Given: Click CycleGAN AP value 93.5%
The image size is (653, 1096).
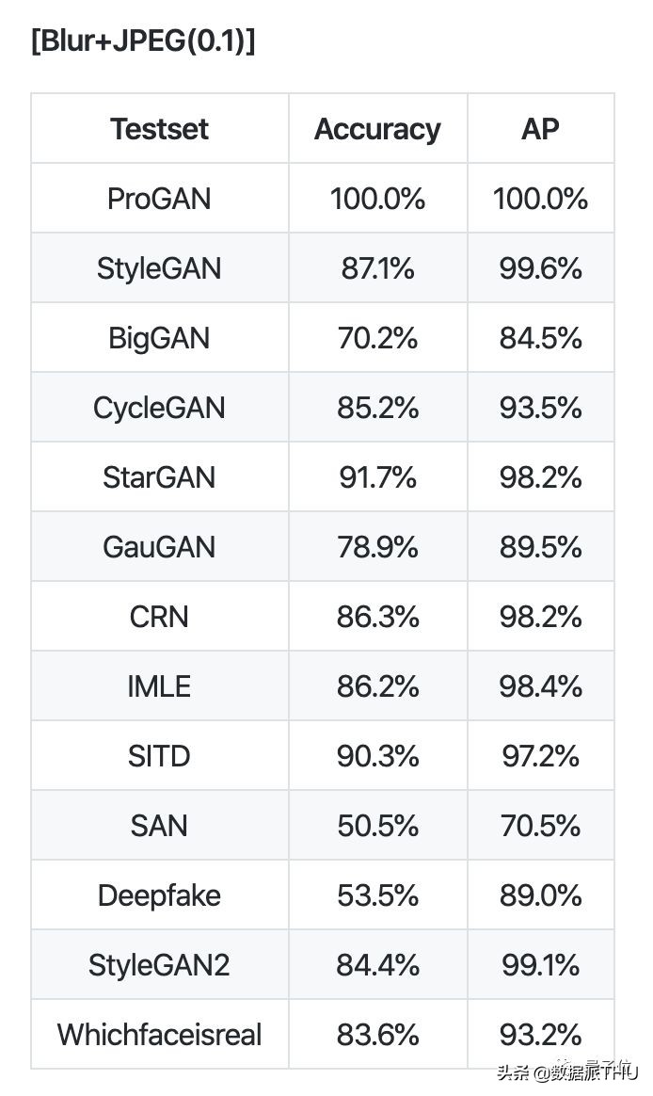Looking at the screenshot, I should coord(540,408).
